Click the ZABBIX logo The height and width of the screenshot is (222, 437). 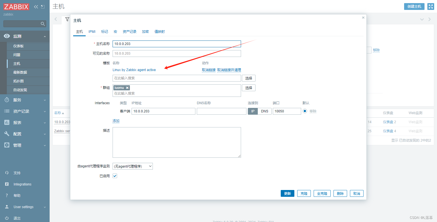(x=16, y=7)
